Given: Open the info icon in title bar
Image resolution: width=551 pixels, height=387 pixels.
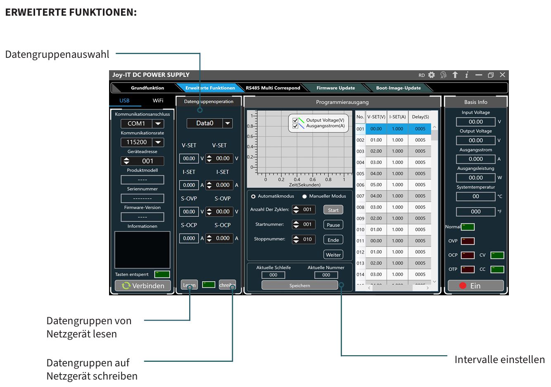Looking at the screenshot, I should point(467,75).
